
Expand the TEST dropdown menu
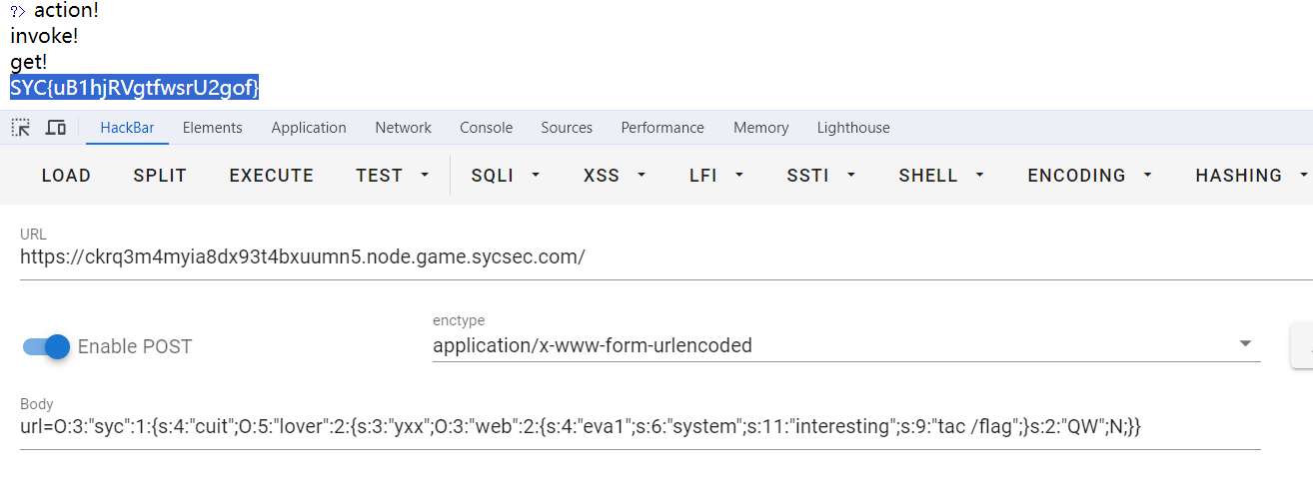[x=393, y=176]
